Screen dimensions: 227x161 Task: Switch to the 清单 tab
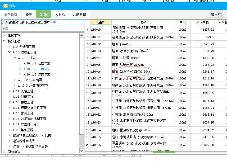pos(29,15)
